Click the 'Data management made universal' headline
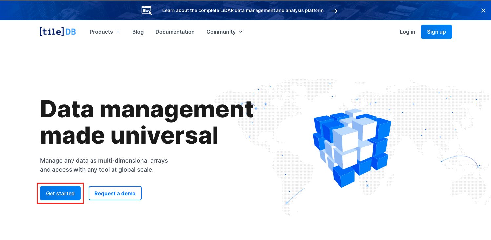Image resolution: width=491 pixels, height=240 pixels. (x=146, y=122)
